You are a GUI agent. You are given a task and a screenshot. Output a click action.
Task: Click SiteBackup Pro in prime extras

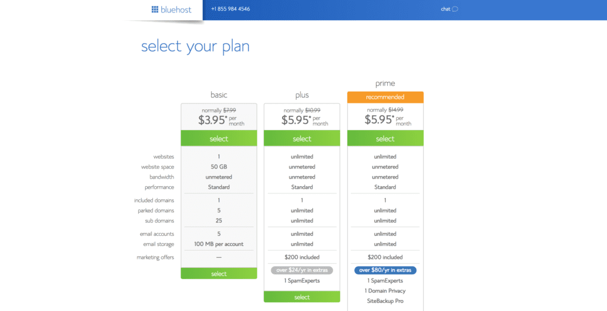point(385,300)
